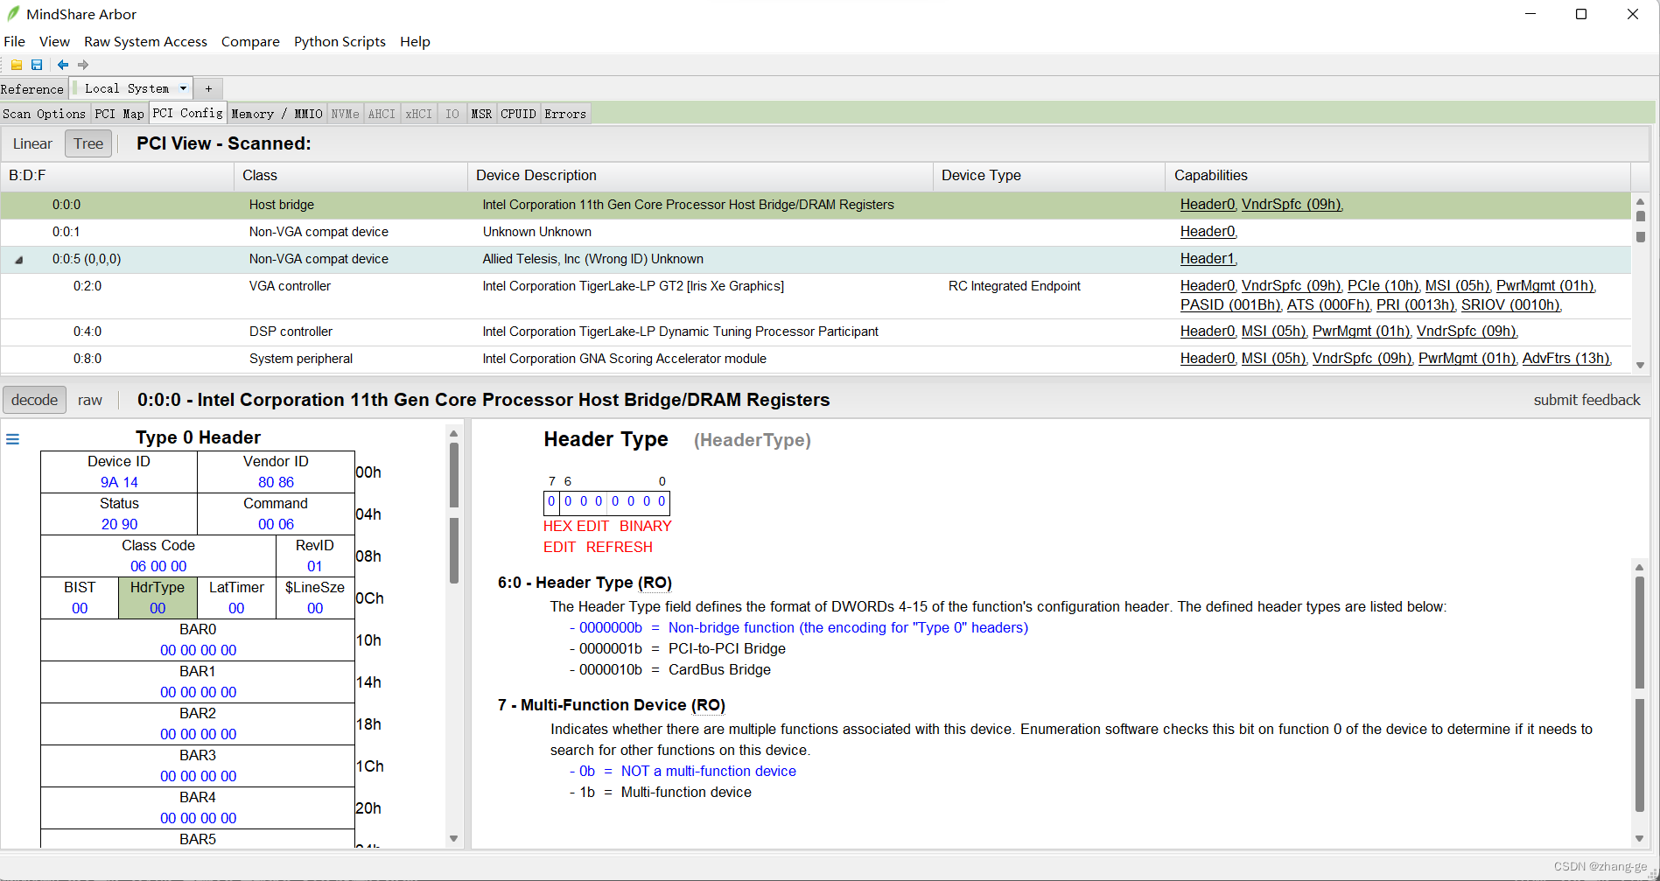Click the HEX EDIT link
The height and width of the screenshot is (881, 1660).
coord(576,526)
